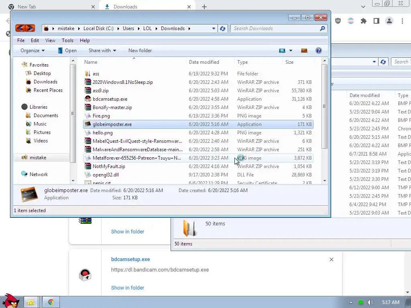The height and width of the screenshot is (308, 411).
Task: Select Network in the navigation pane
Action: pyautogui.click(x=39, y=174)
